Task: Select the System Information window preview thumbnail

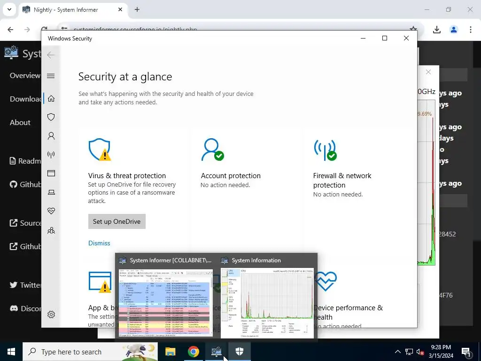Action: (x=267, y=303)
